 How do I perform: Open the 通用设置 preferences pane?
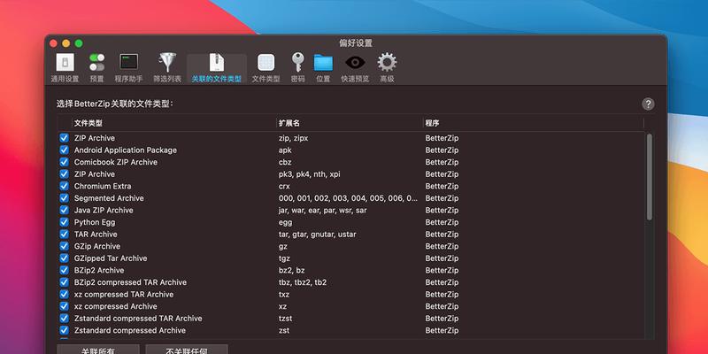pyautogui.click(x=65, y=68)
